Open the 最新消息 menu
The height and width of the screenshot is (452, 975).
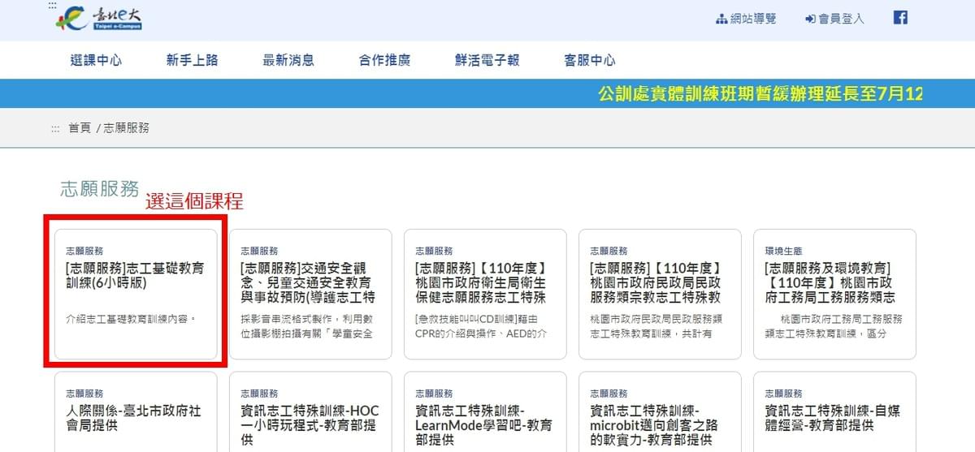tap(288, 60)
